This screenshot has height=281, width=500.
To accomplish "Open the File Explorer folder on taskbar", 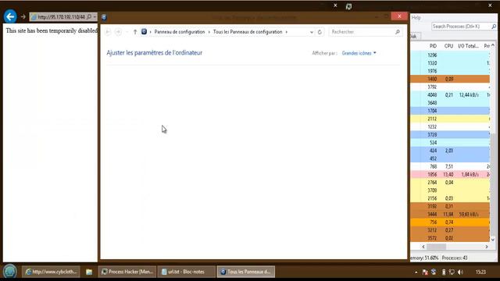I will [x=89, y=272].
